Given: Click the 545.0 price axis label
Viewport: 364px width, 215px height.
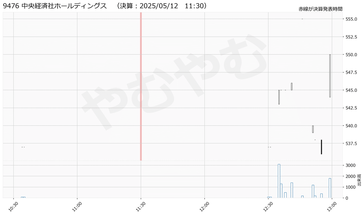Looking at the screenshot, I should (351, 90).
